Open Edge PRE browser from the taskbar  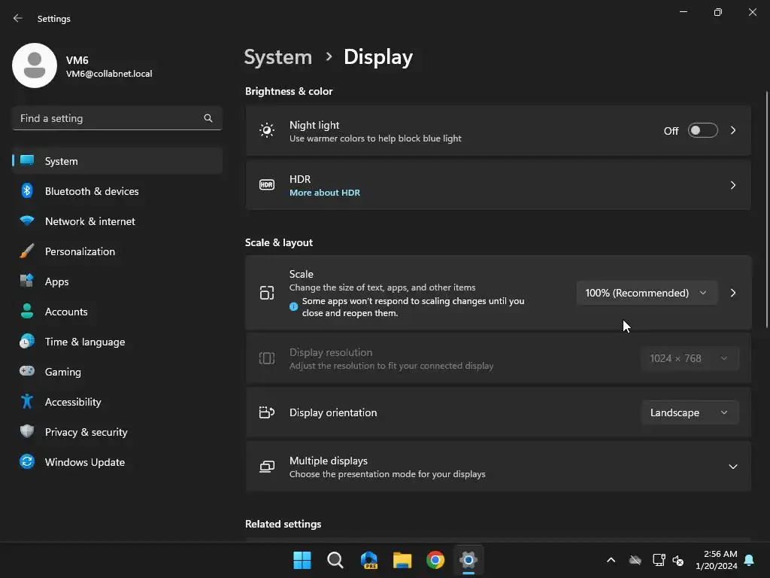pos(368,560)
